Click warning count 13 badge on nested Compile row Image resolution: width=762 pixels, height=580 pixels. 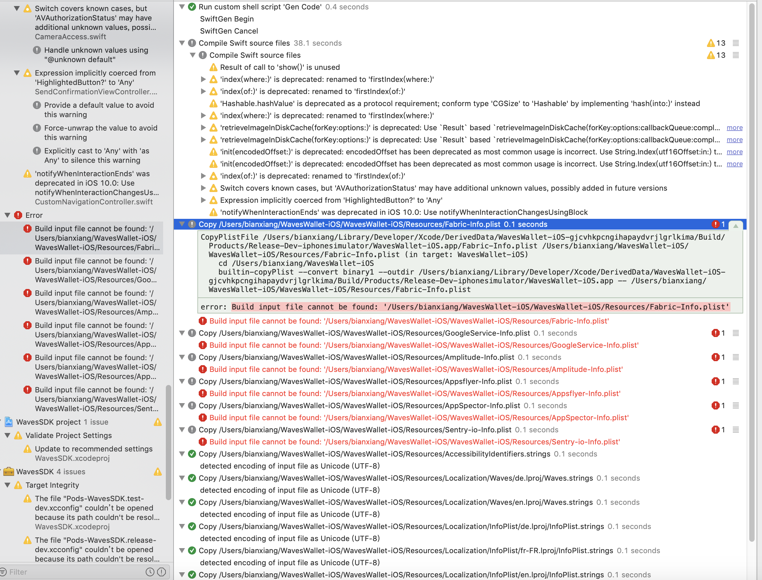click(716, 55)
